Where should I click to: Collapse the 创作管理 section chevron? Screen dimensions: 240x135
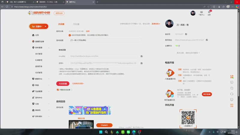point(49,48)
